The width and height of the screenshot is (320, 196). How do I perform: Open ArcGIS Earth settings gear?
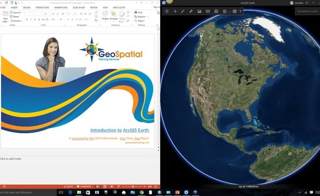(224, 11)
